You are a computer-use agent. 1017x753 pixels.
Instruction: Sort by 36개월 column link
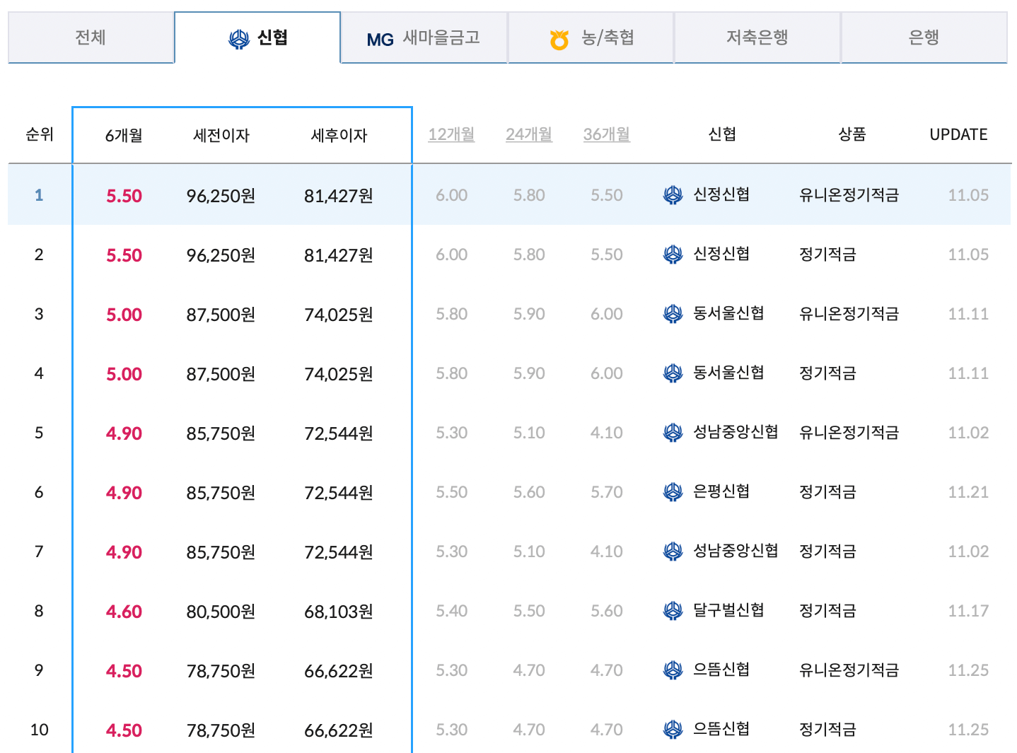coord(607,134)
